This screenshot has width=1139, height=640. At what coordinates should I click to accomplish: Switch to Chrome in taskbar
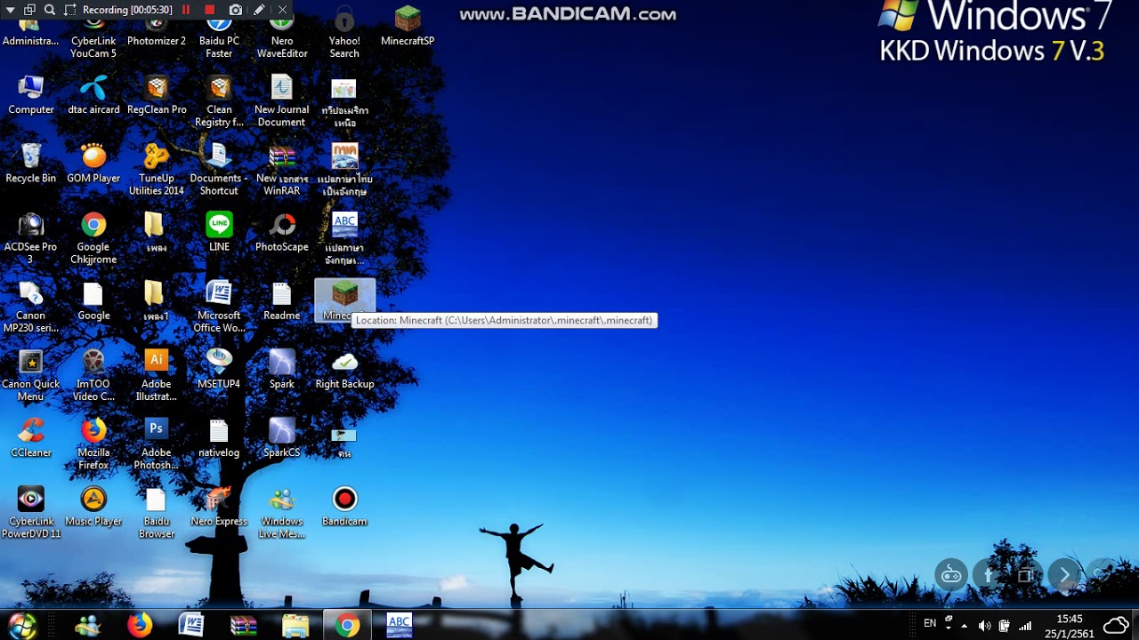(347, 626)
